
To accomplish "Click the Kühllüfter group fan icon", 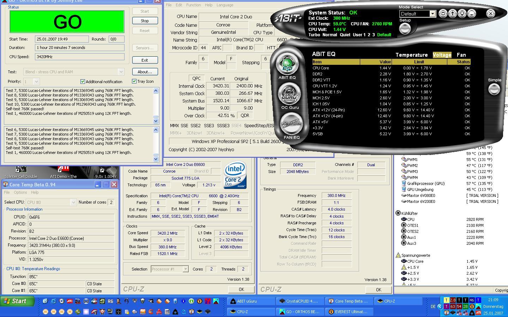I will [x=398, y=213].
